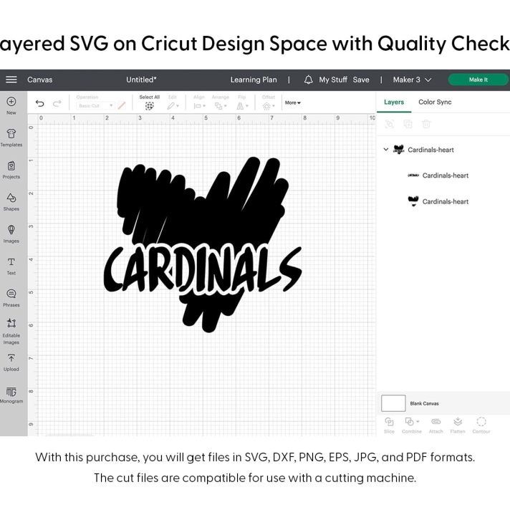510x510 pixels.
Task: Click the Slice tool
Action: pos(389,425)
